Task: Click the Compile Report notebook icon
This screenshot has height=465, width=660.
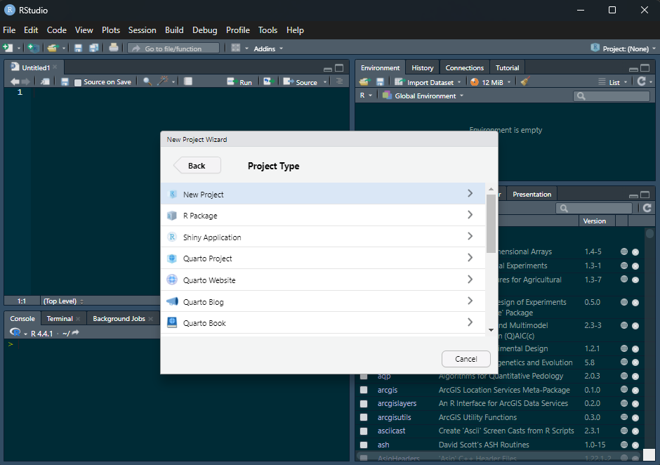Action: point(188,82)
